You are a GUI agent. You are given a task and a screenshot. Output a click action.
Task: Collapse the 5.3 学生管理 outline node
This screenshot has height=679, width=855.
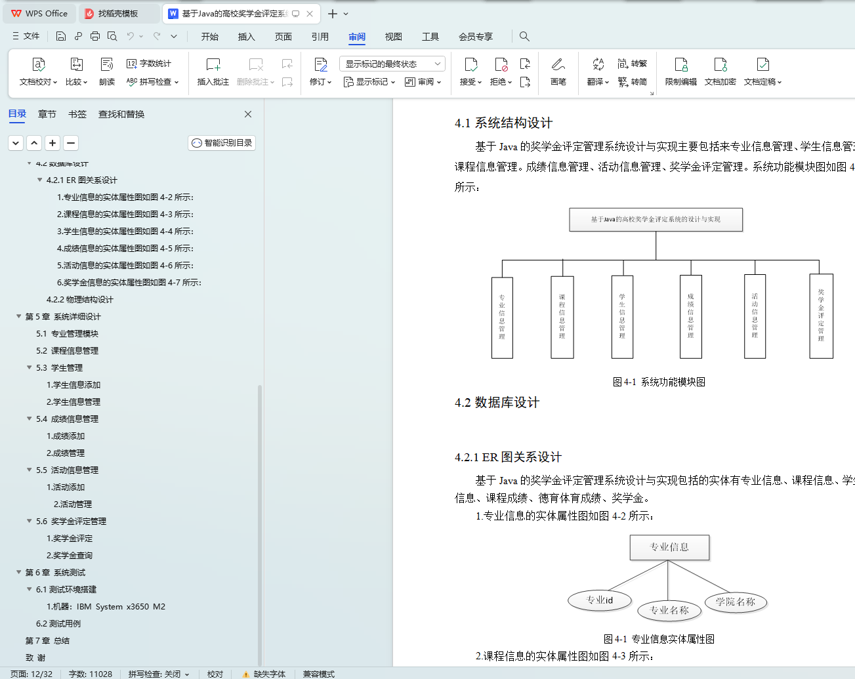[30, 367]
